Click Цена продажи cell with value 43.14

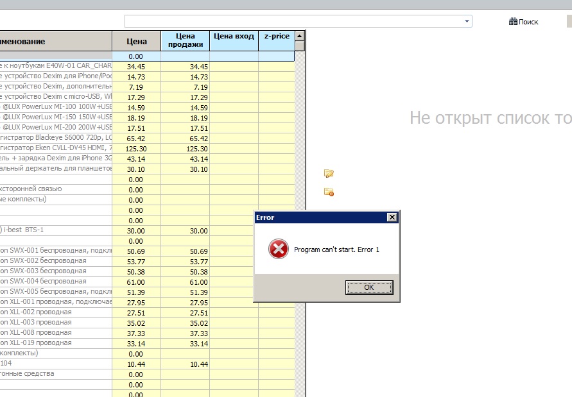click(x=186, y=159)
